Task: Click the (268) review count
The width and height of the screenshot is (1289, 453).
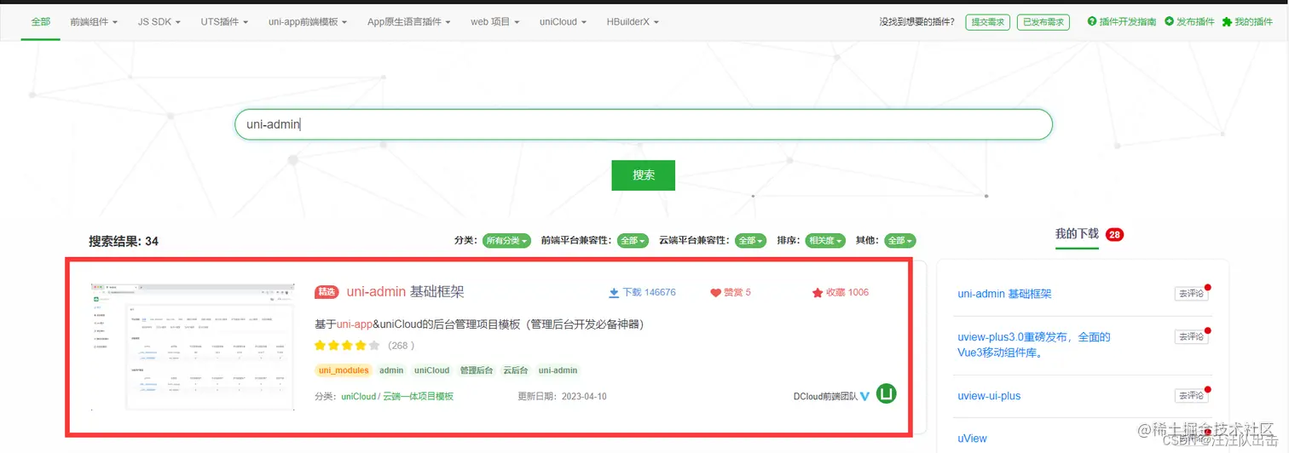Action: 401,346
